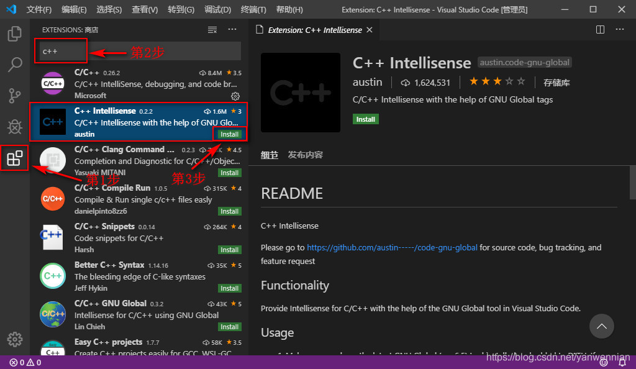Screen dimensions: 636x369
Task: Switch to the 发布内容 contributions tab
Action: 306,155
